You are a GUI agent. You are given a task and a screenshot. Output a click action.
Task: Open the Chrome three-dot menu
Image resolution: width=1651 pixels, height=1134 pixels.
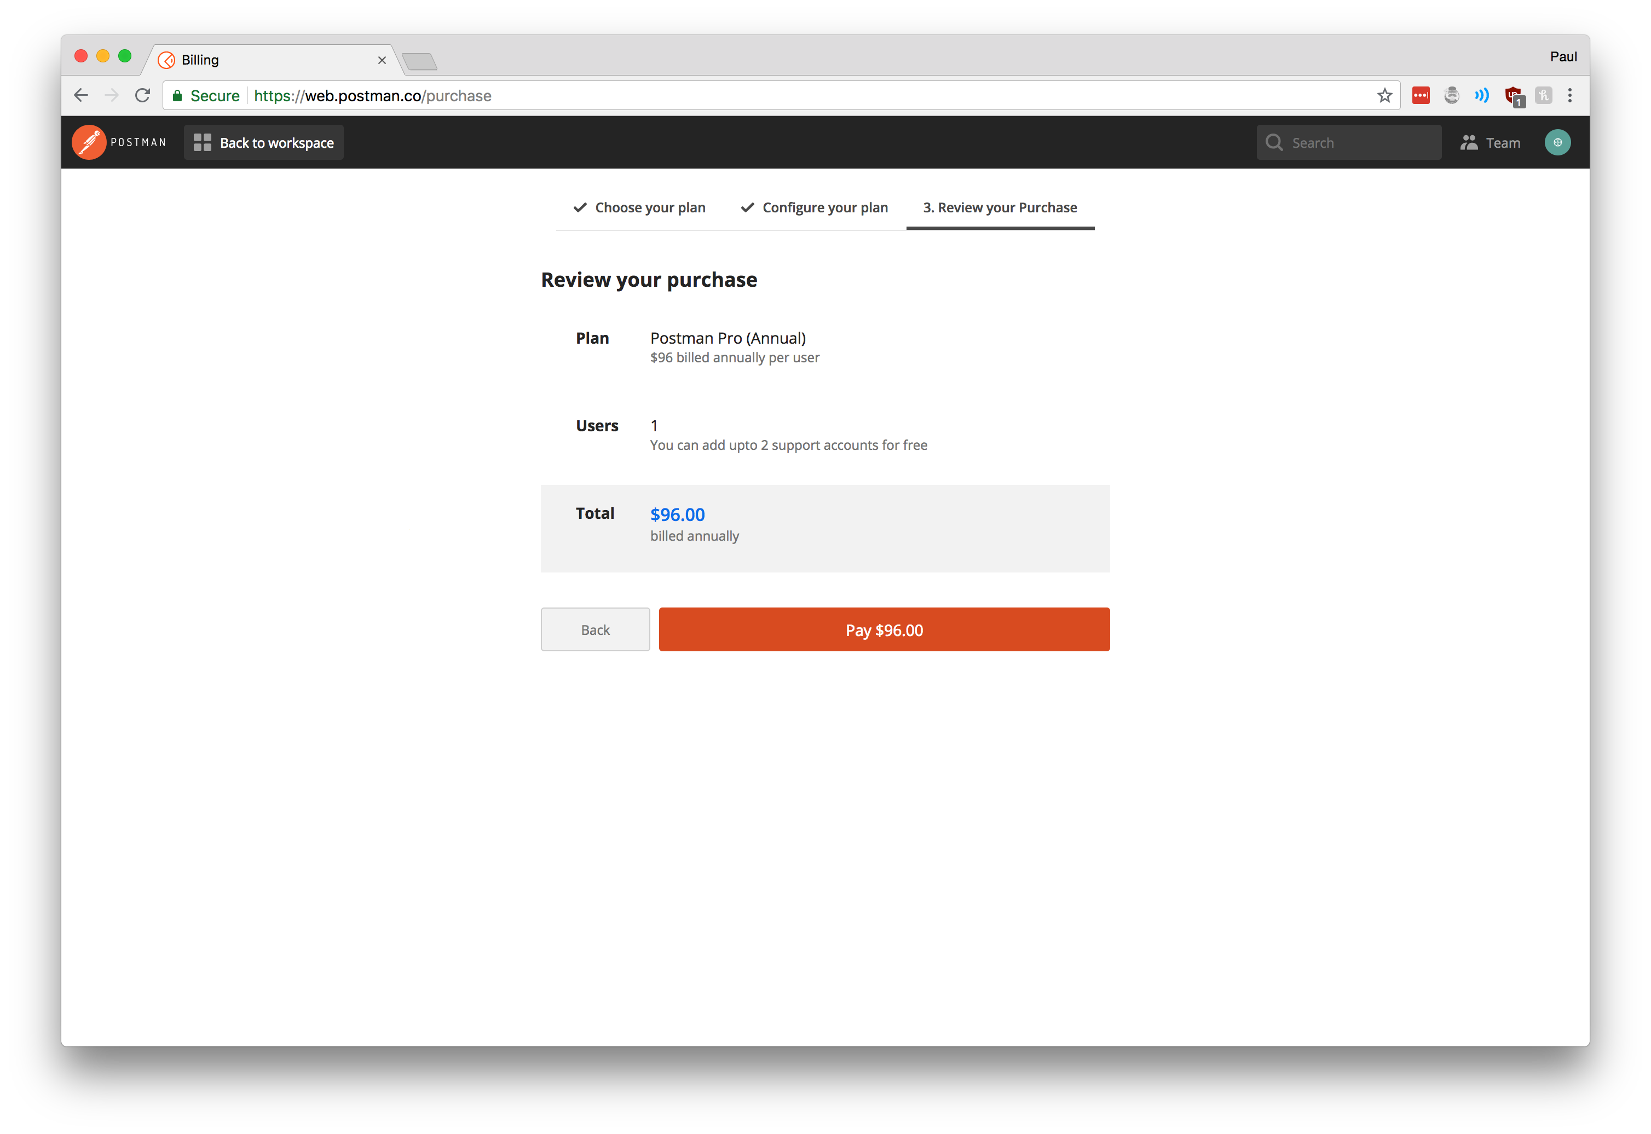1569,95
